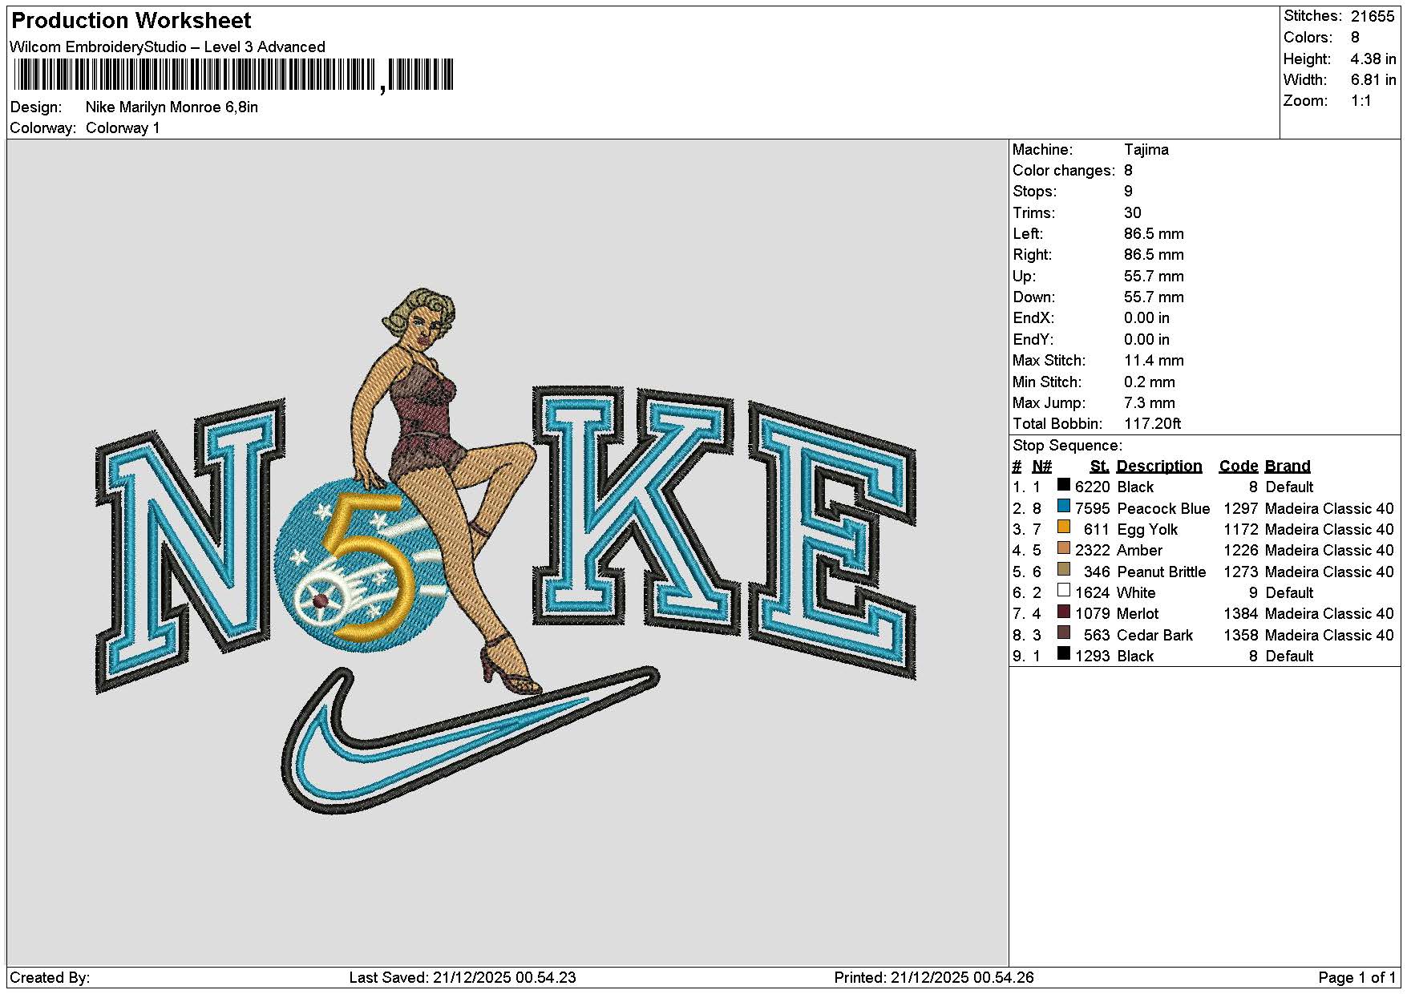Viewport: 1407px width, 994px height.
Task: Select the "Colorway 1" value
Action: tap(123, 128)
